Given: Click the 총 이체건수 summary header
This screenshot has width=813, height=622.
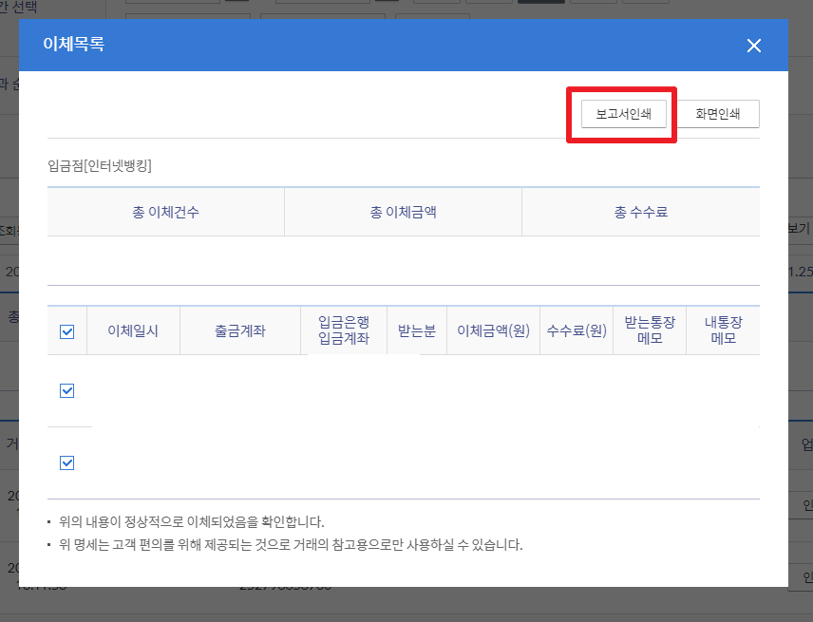Looking at the screenshot, I should click(x=165, y=212).
